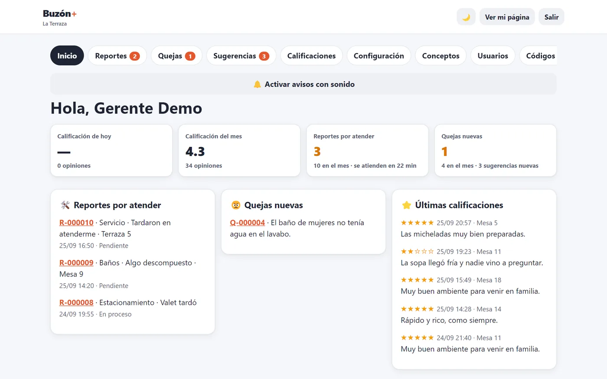This screenshot has width=607, height=379.
Task: Click the '10 en el mes · se atienden en 22 min' text
Action: 365,165
